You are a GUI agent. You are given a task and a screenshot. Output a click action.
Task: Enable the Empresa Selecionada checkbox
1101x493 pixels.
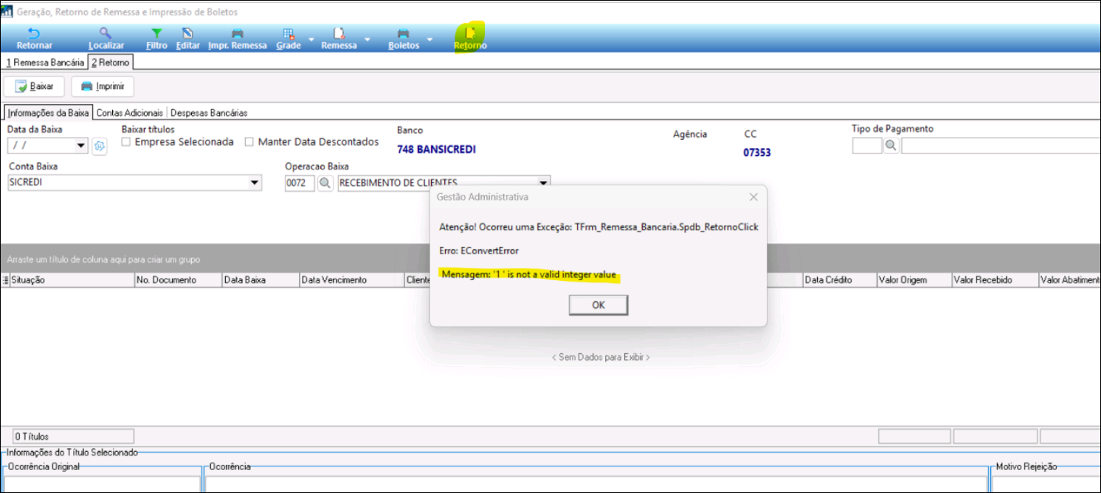tap(126, 142)
